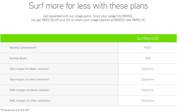Select the Monthly Commitment row label

[23, 48]
